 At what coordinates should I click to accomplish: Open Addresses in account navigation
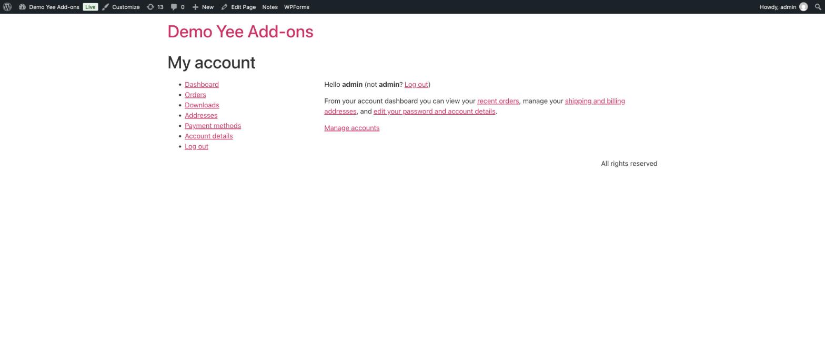201,115
